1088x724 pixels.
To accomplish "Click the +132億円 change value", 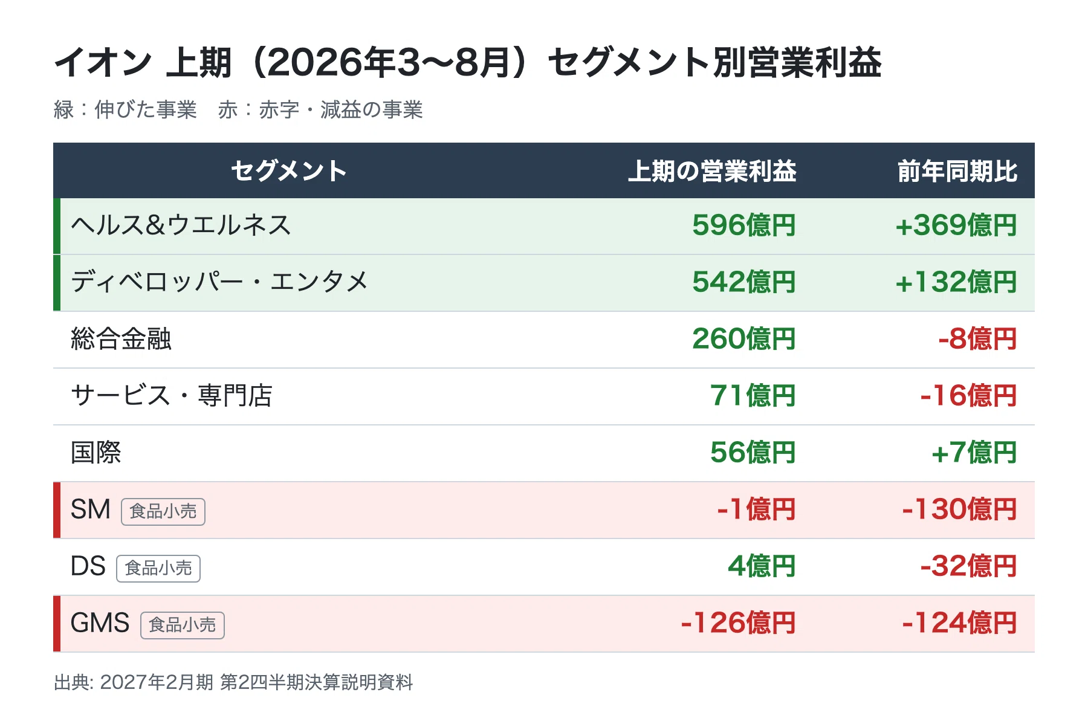I will (x=956, y=282).
